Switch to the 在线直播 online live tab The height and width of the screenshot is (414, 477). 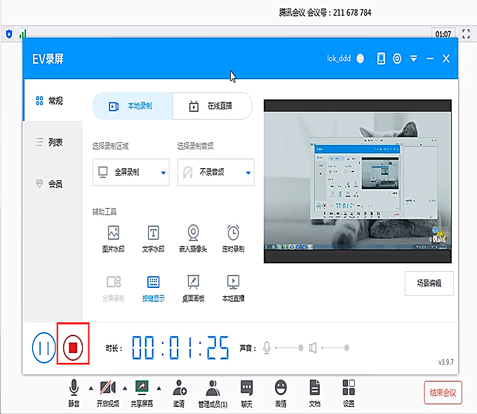point(212,106)
